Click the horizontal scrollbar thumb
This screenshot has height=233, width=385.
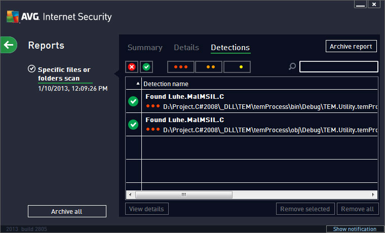point(184,195)
